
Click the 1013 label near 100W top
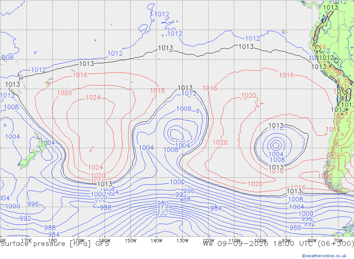click(x=246, y=47)
